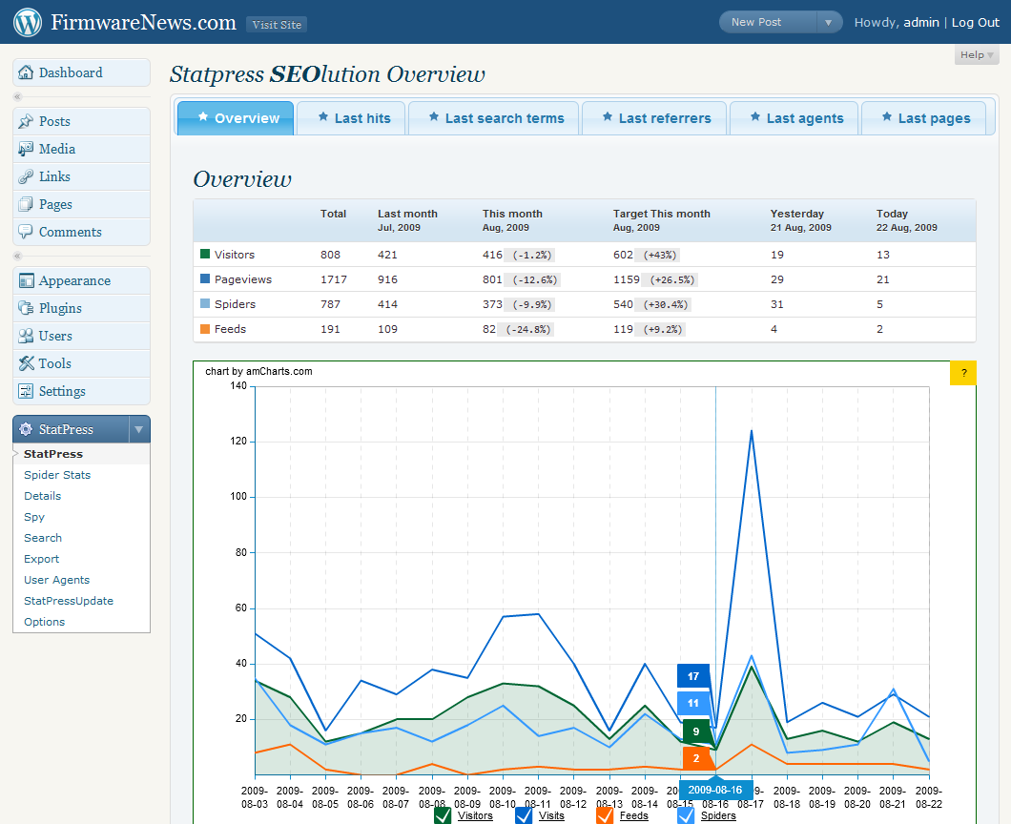Expand the New Post dropdown arrow
1011x824 pixels.
pyautogui.click(x=829, y=23)
